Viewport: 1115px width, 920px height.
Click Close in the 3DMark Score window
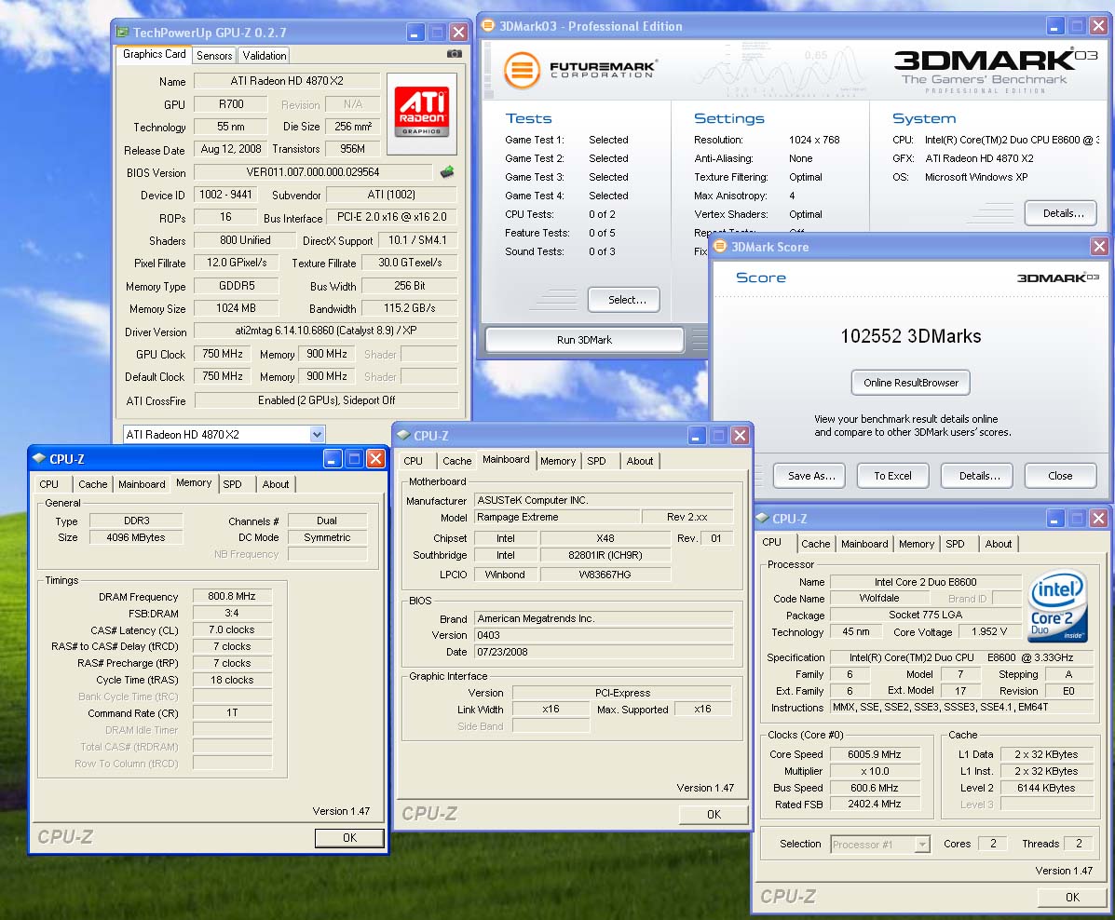coord(1060,476)
